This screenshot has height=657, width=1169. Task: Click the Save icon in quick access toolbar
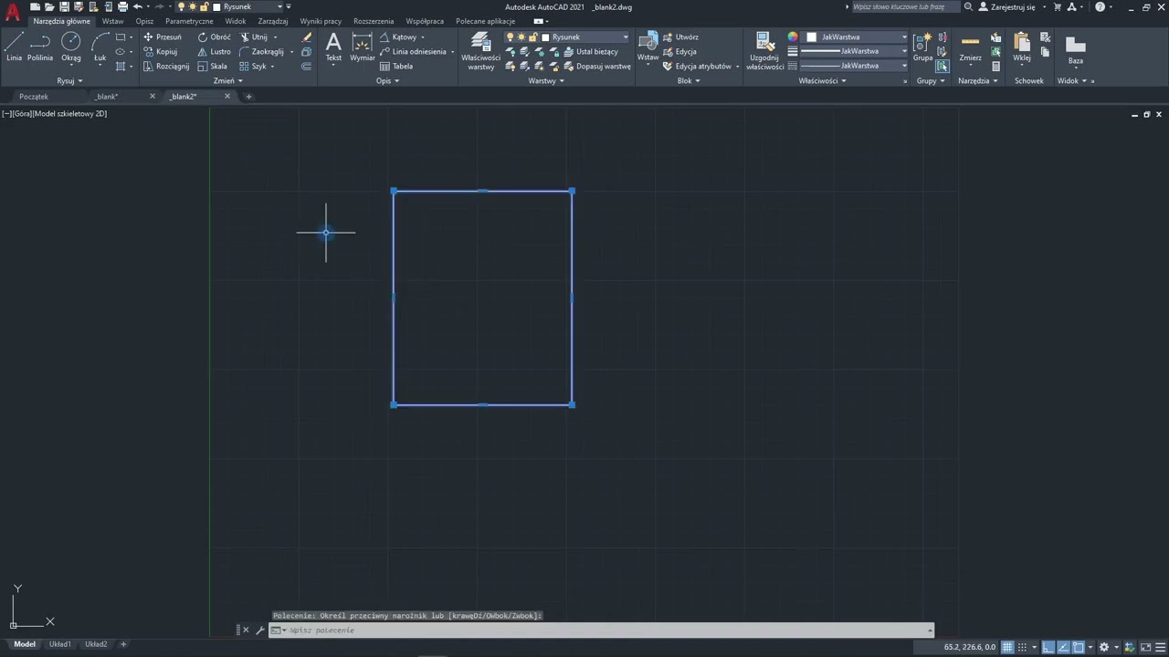(x=64, y=7)
